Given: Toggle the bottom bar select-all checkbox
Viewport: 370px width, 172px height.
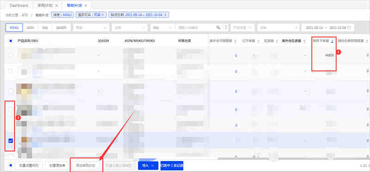Looking at the screenshot, I should [x=11, y=166].
